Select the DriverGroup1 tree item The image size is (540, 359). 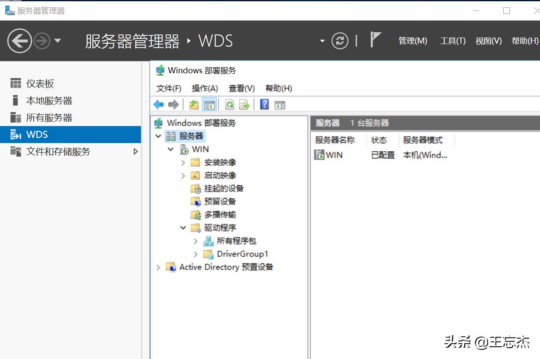[x=242, y=253]
